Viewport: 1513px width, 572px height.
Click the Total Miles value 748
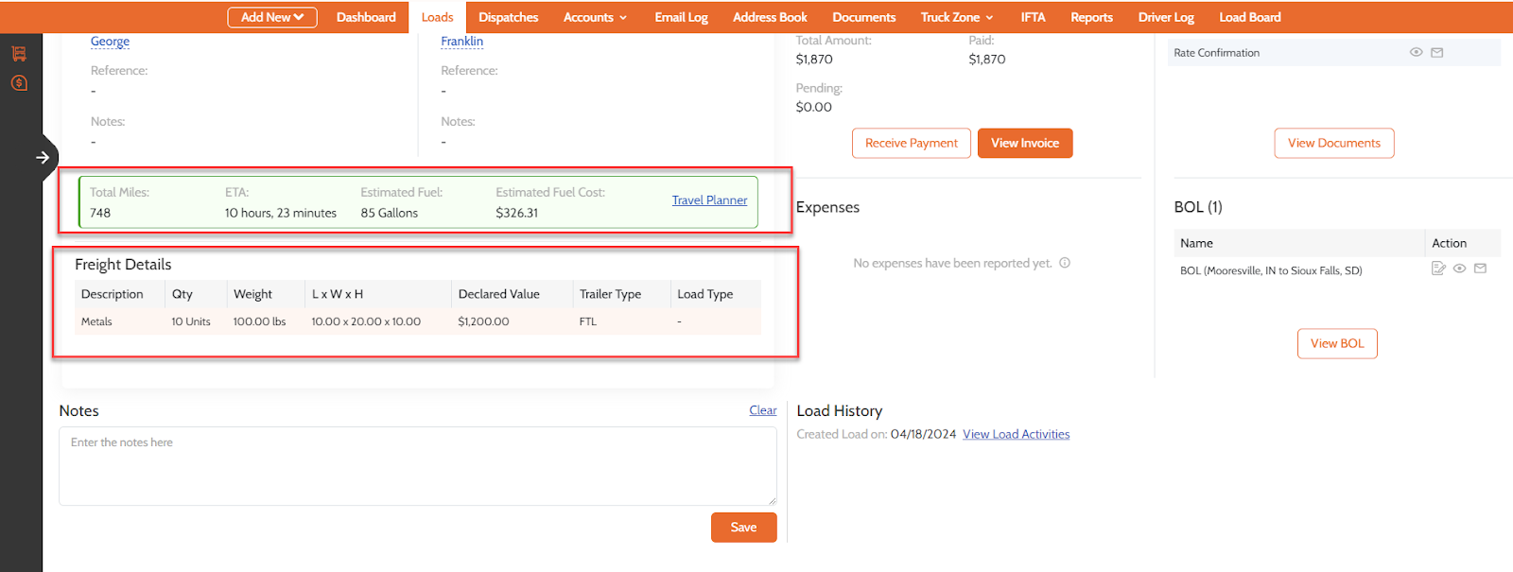[100, 213]
